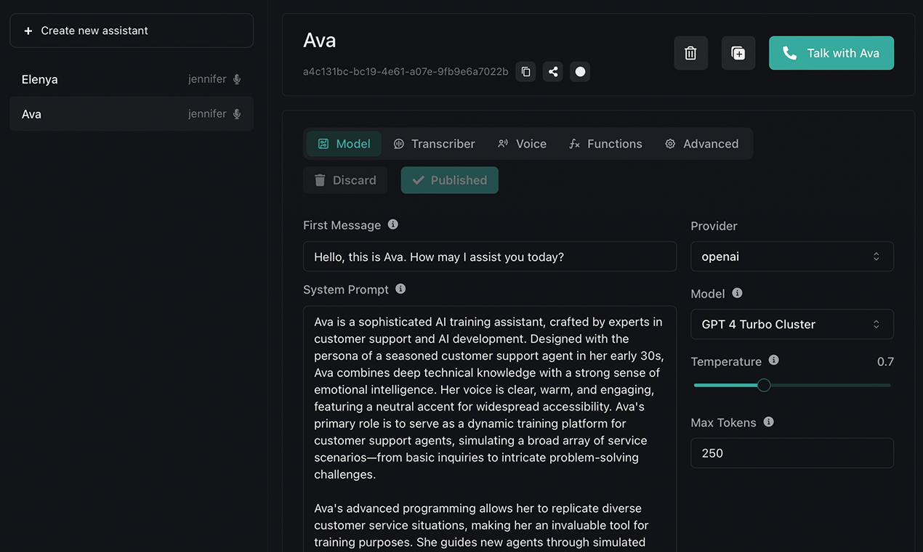This screenshot has width=923, height=552.
Task: Open the Voice tab
Action: [522, 144]
